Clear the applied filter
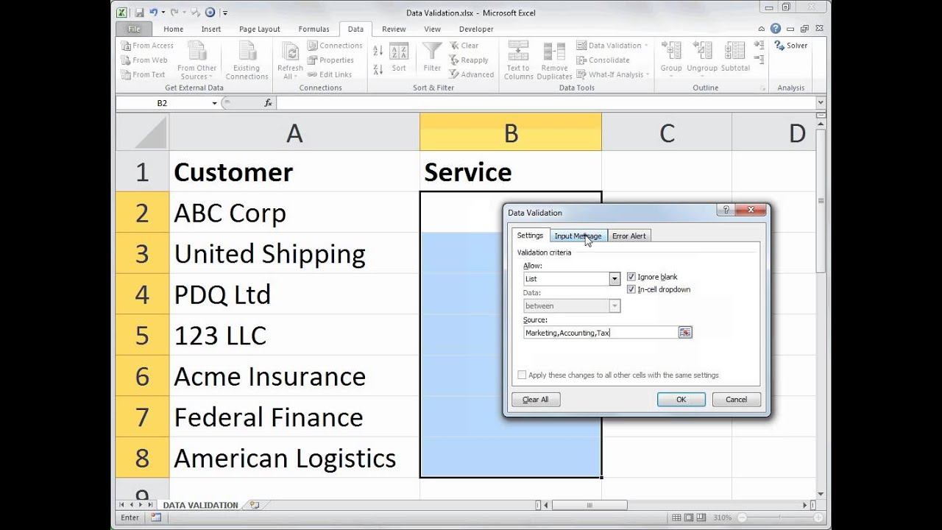 pyautogui.click(x=464, y=46)
